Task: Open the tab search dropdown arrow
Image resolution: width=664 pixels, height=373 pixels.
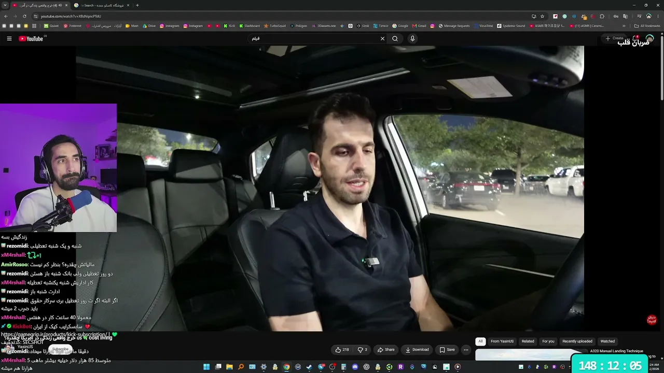Action: (5, 5)
